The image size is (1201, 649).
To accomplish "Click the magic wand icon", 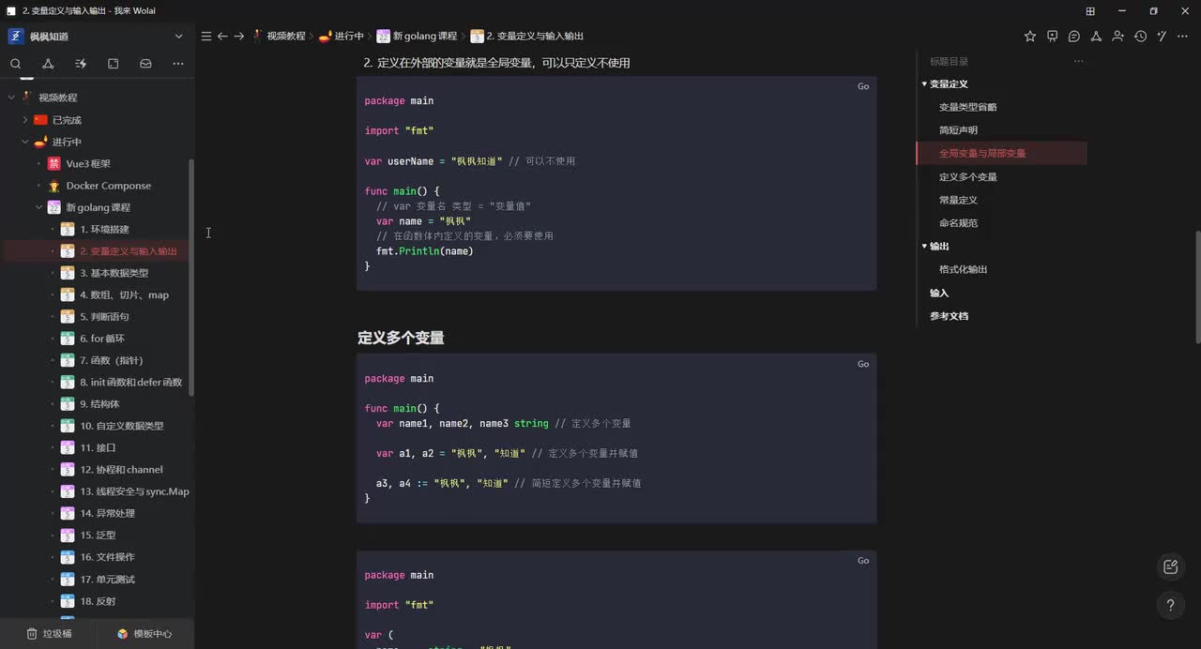I will [1162, 36].
